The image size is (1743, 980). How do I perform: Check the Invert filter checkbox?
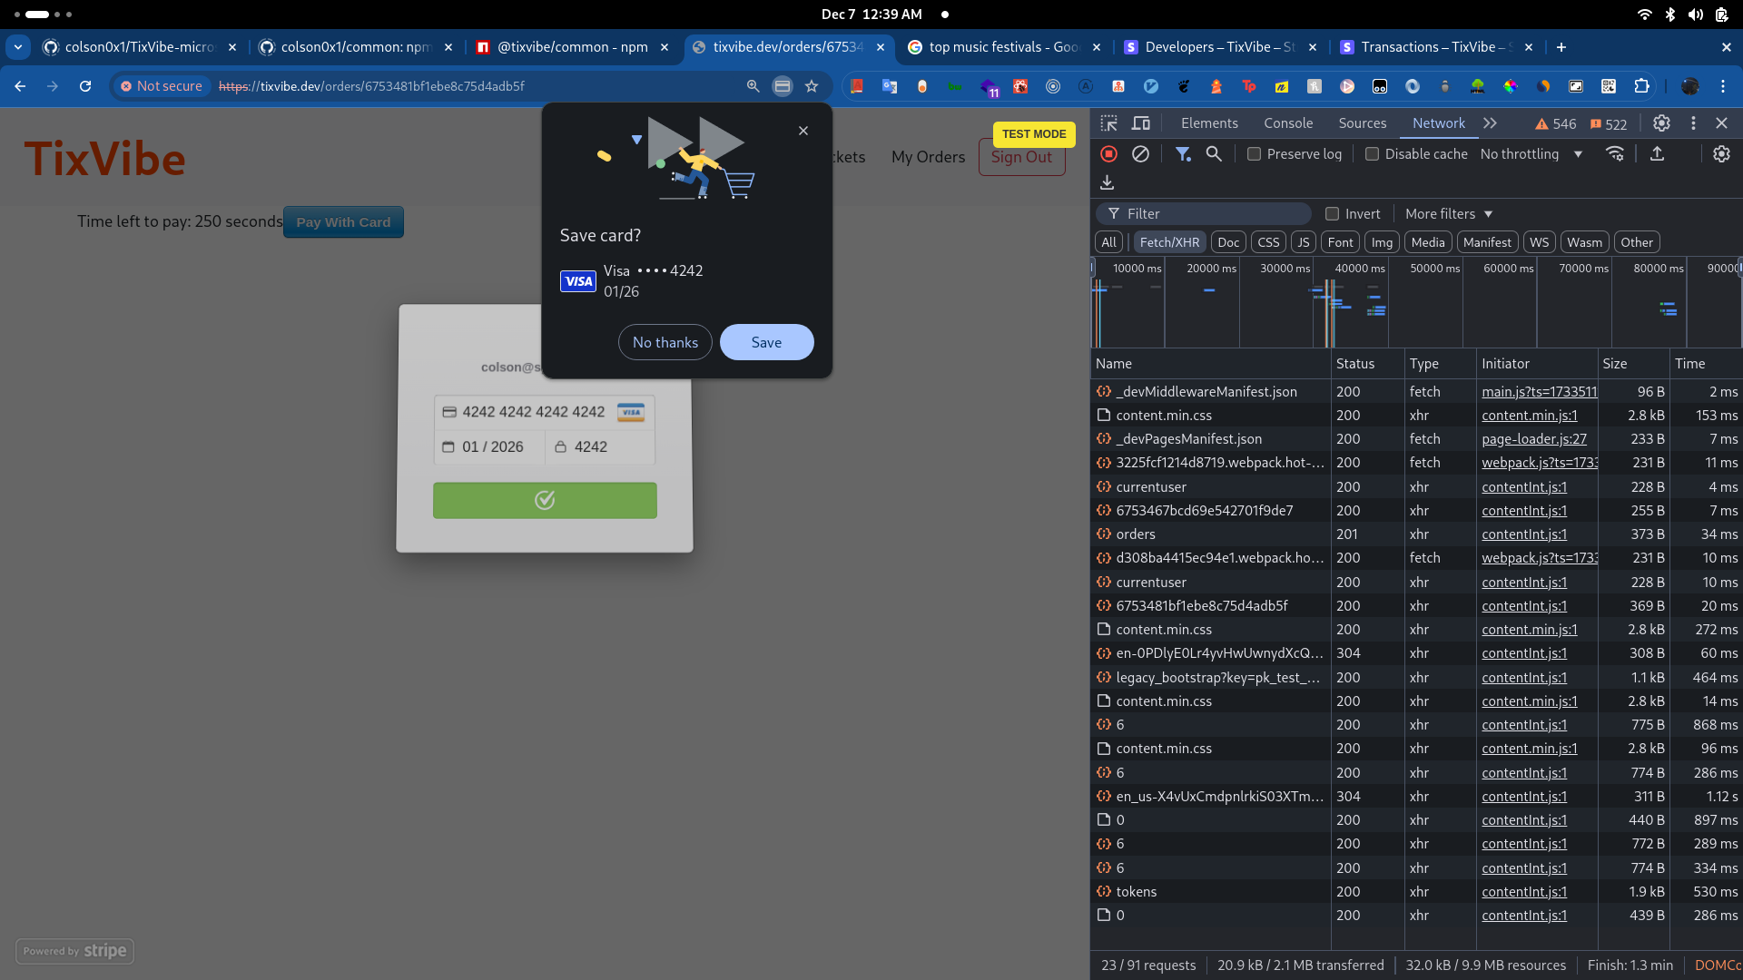[1332, 214]
